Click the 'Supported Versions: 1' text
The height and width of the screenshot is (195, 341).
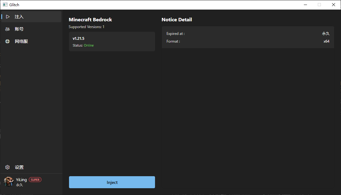87,27
